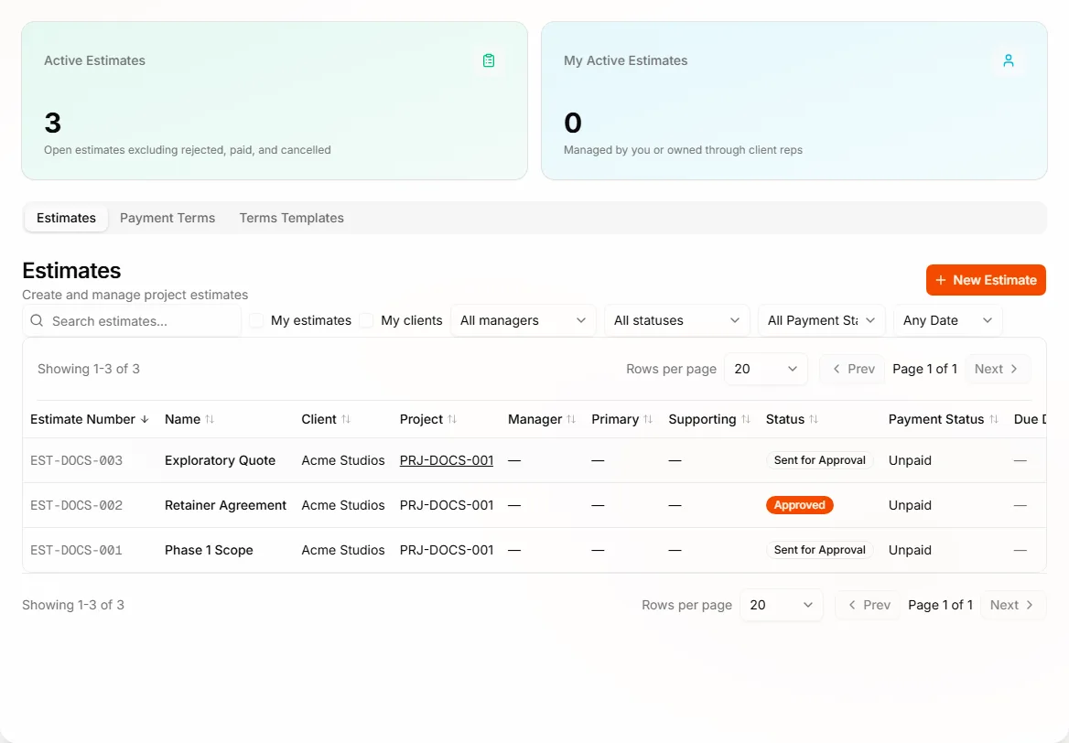Enable the My clients checkbox
The width and height of the screenshot is (1069, 743).
[367, 320]
